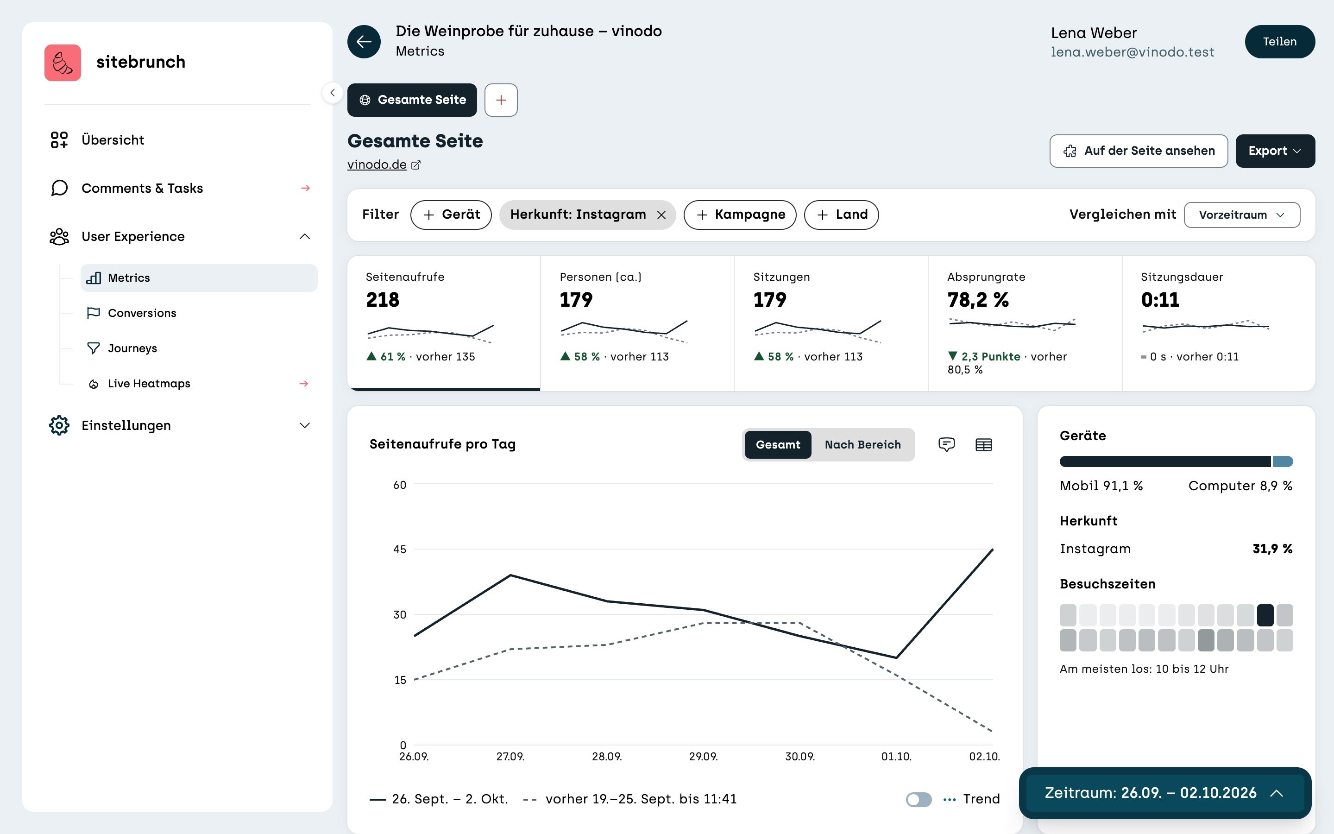
Task: Add a Land filter
Action: (x=841, y=215)
